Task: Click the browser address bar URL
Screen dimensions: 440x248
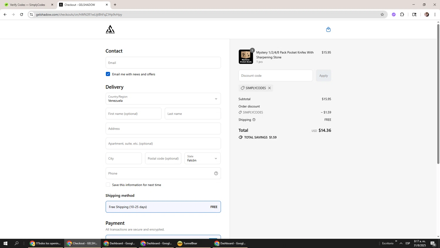Action: tap(79, 14)
